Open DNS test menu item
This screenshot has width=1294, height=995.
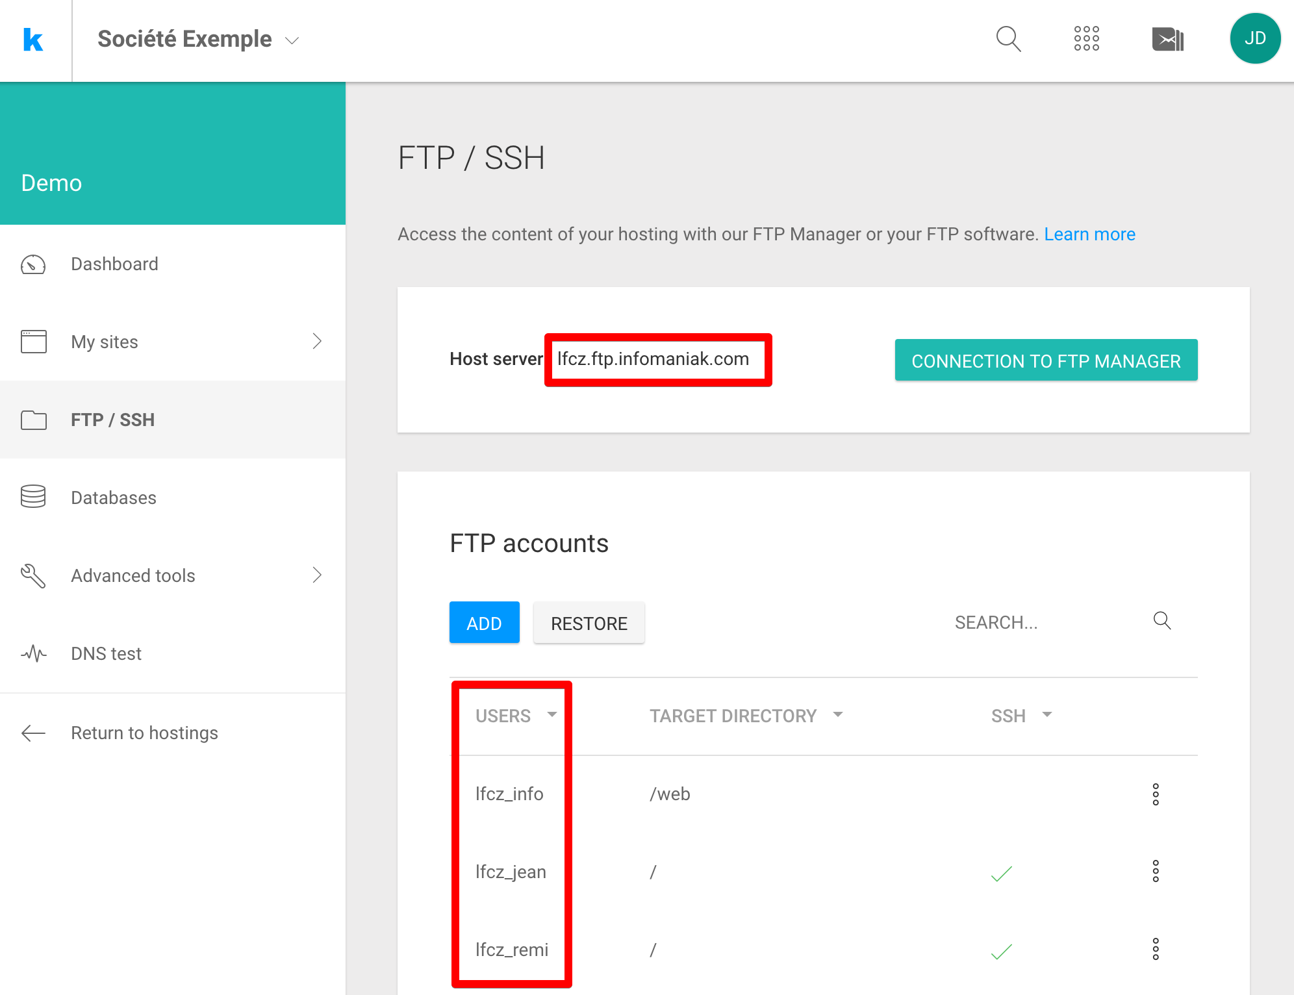pyautogui.click(x=173, y=653)
